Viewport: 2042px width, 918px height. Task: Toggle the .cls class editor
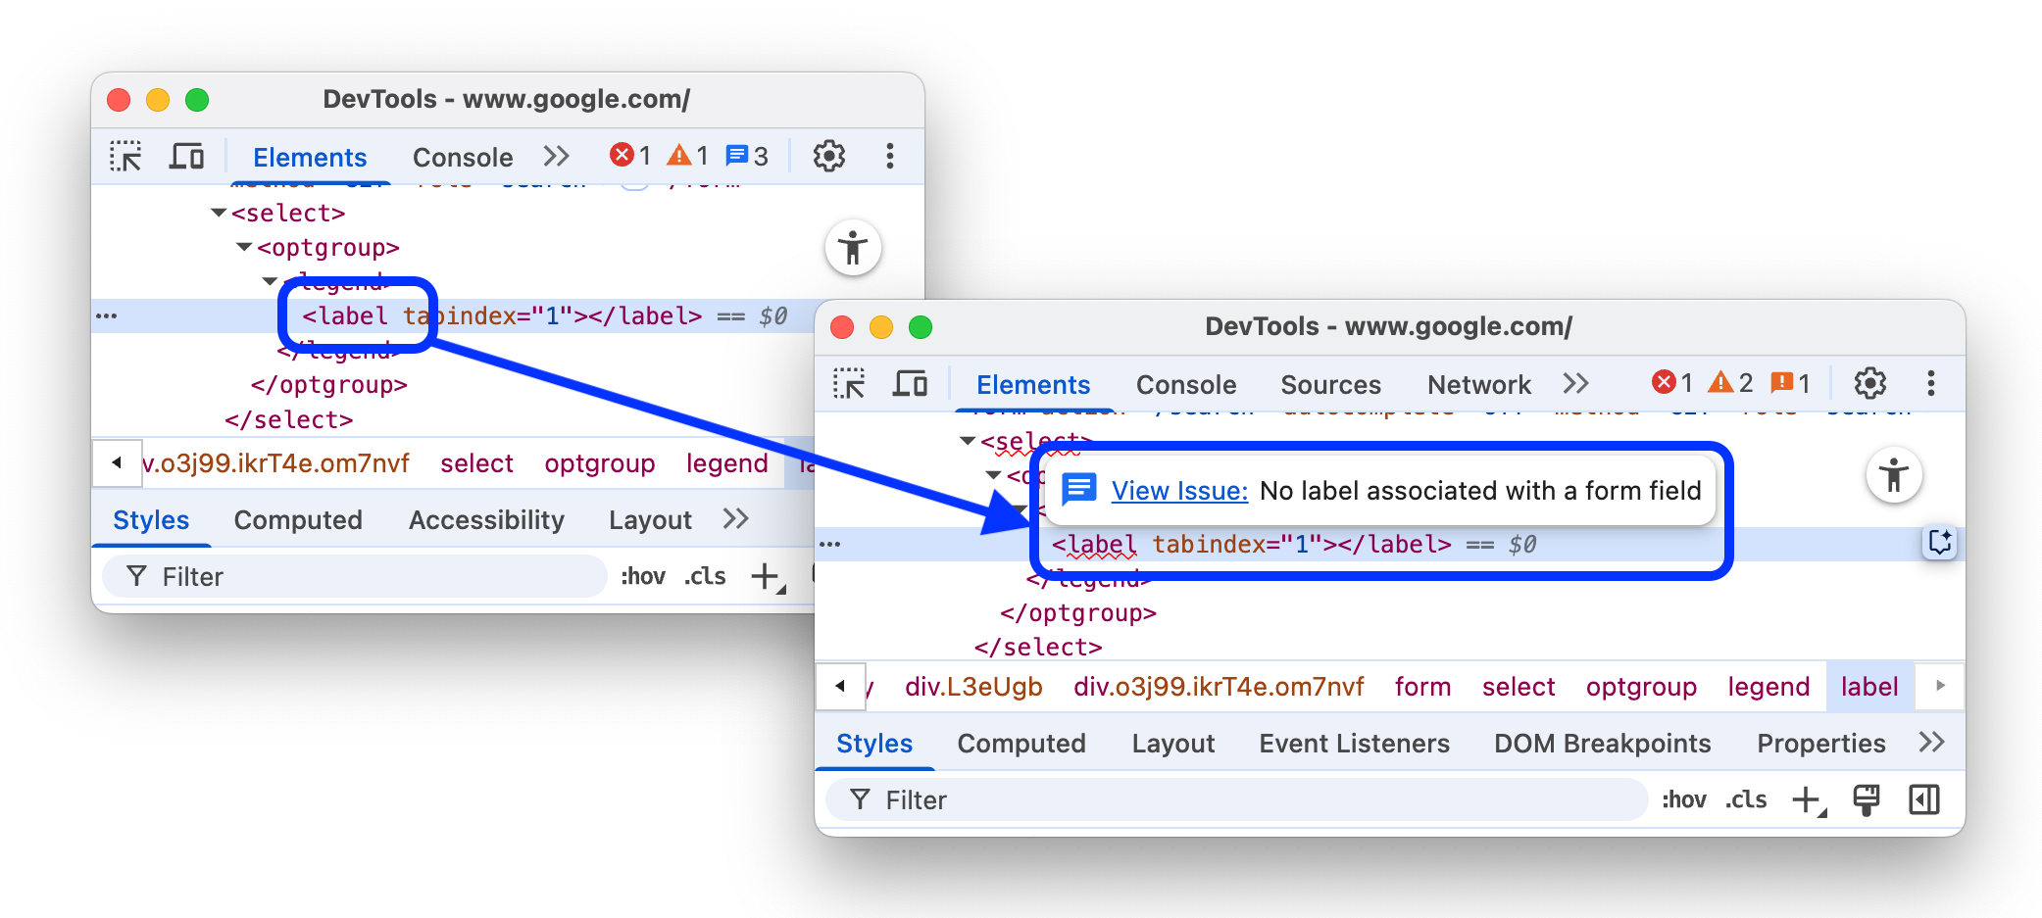tap(1745, 799)
